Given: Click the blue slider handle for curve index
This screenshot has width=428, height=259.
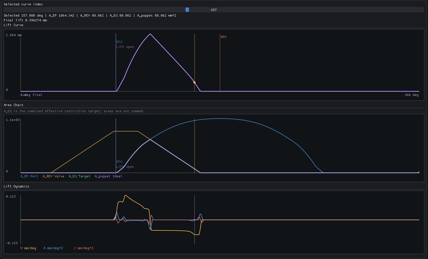Looking at the screenshot, I should pos(187,10).
